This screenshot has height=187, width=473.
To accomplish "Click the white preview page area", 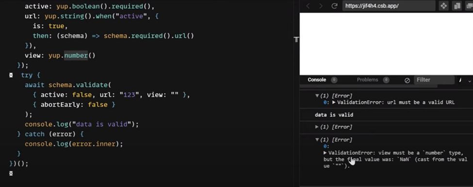I will [x=386, y=44].
